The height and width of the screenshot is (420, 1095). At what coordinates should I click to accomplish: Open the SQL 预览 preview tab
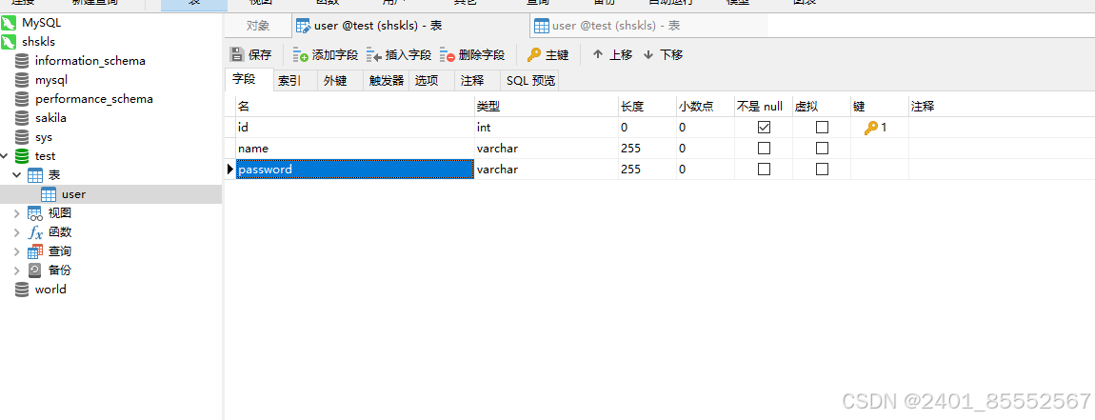pos(530,80)
